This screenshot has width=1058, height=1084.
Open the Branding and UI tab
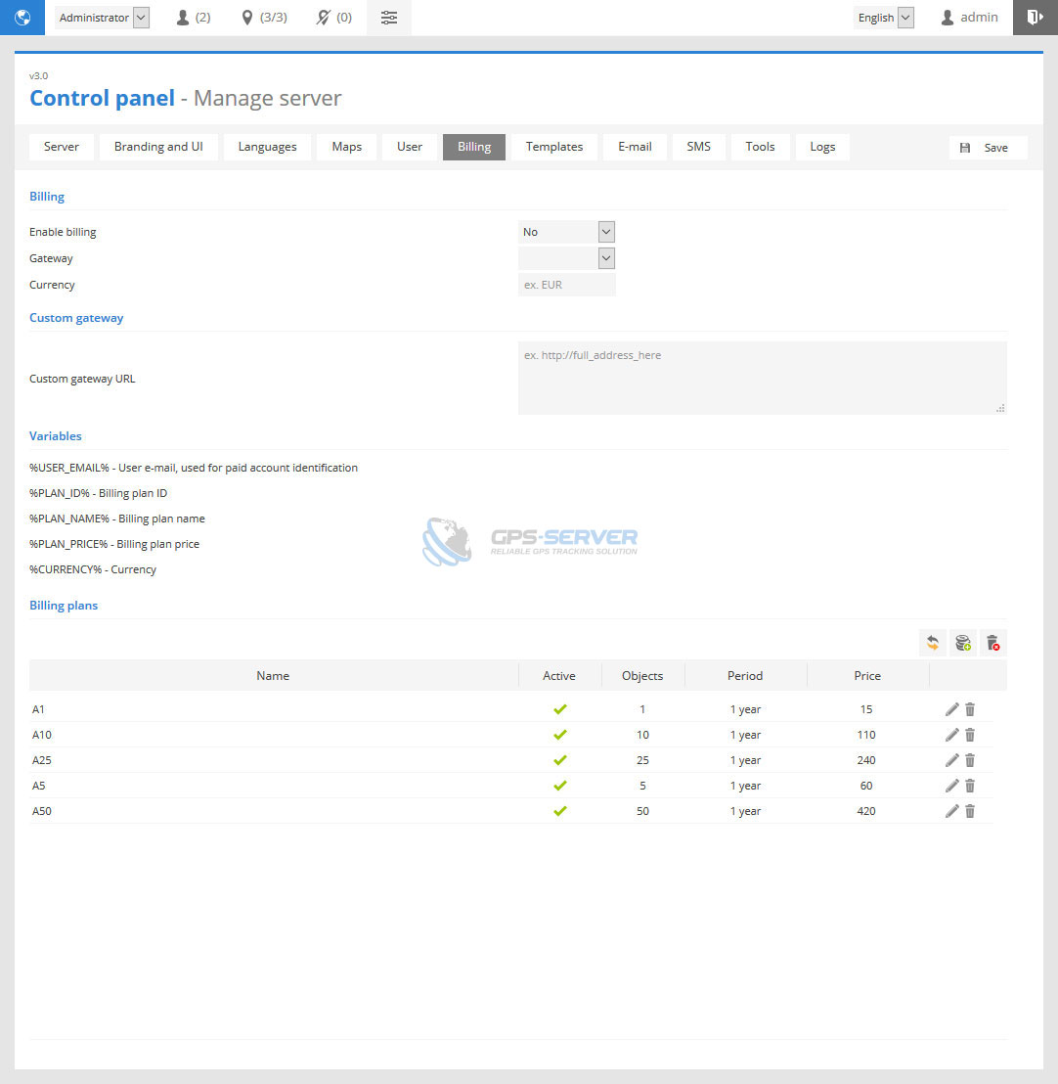click(x=158, y=147)
